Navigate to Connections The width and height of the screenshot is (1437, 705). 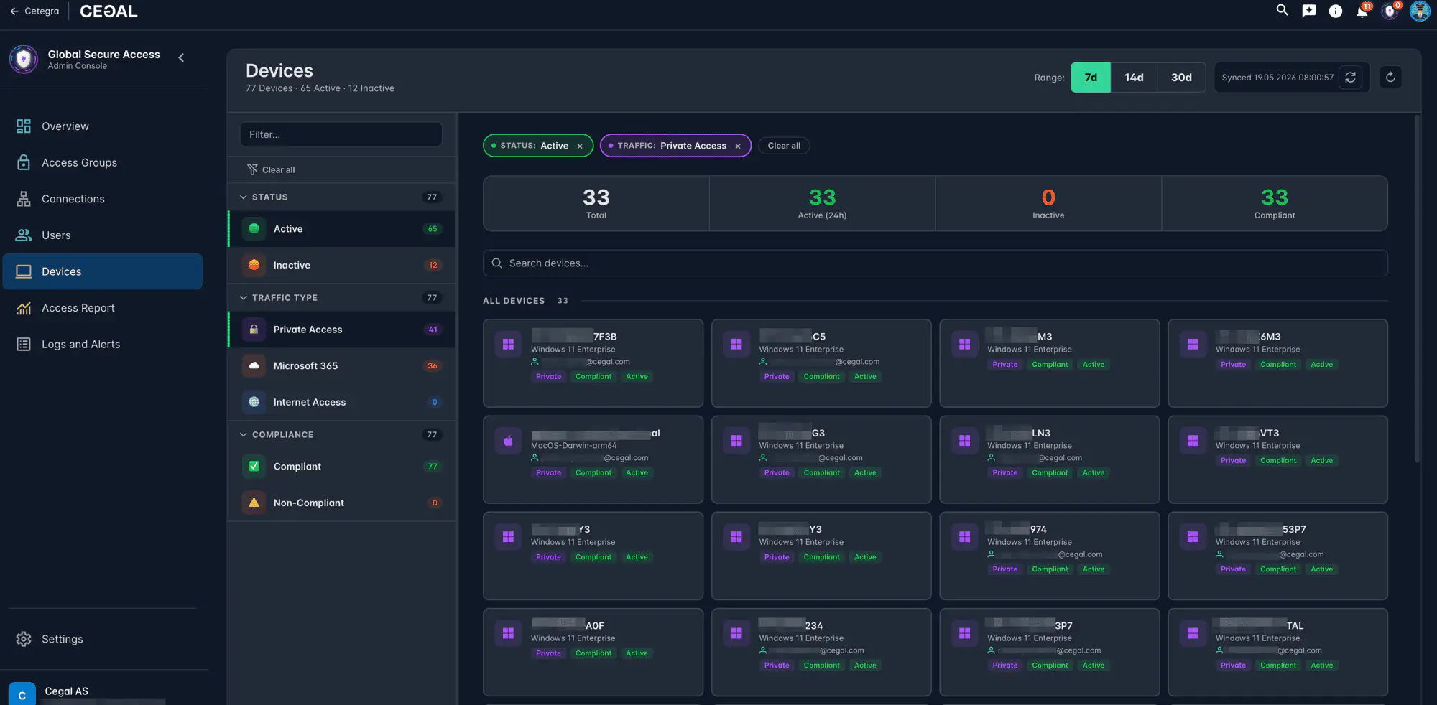tap(103, 199)
